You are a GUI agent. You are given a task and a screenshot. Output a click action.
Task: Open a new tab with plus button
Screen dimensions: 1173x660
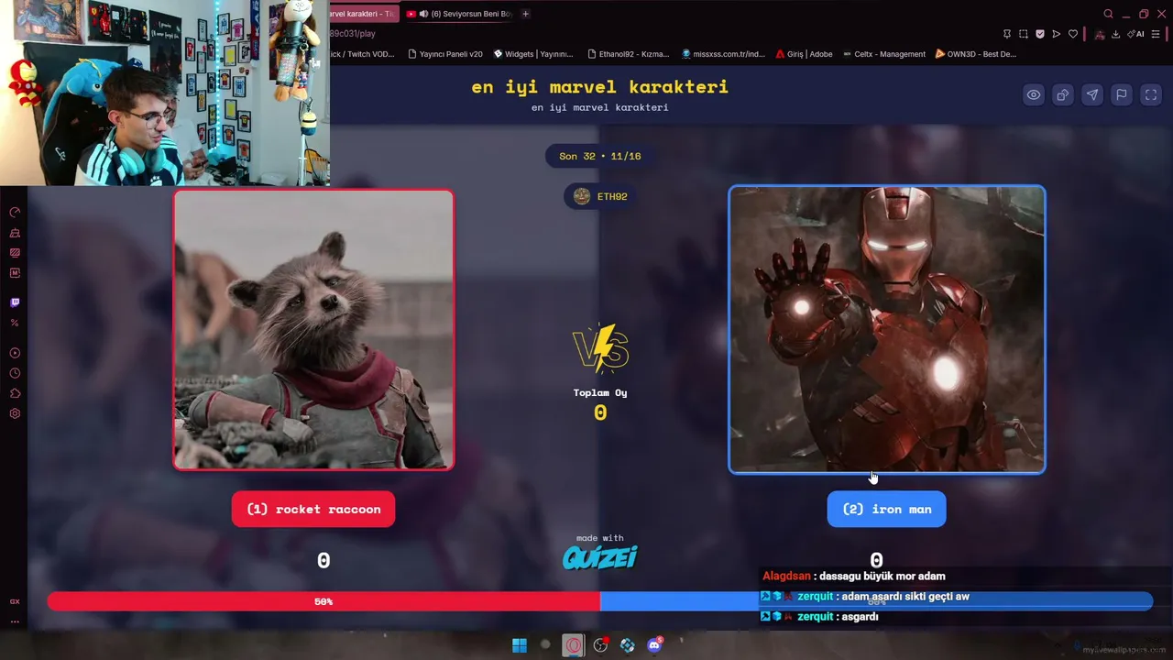[x=525, y=14]
